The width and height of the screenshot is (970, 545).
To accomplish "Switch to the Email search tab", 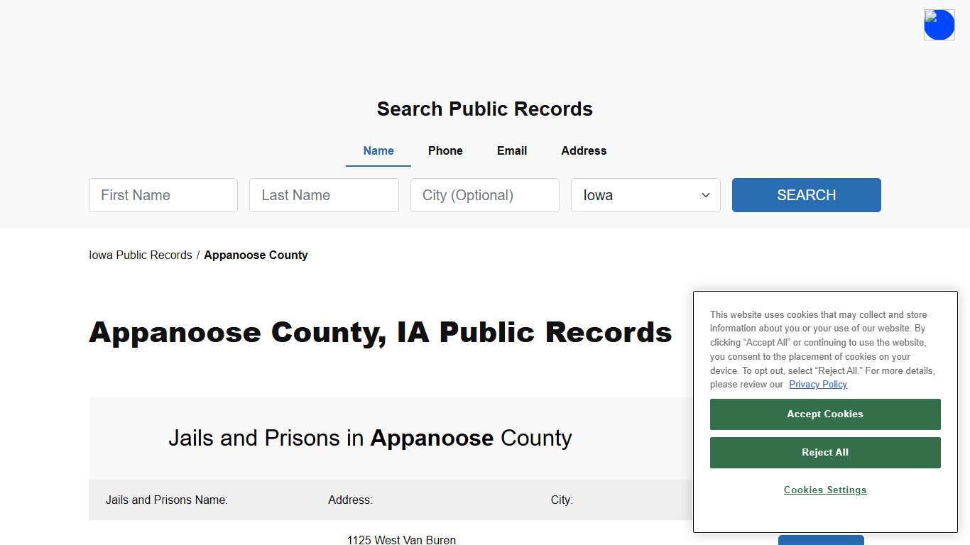I will pyautogui.click(x=511, y=150).
